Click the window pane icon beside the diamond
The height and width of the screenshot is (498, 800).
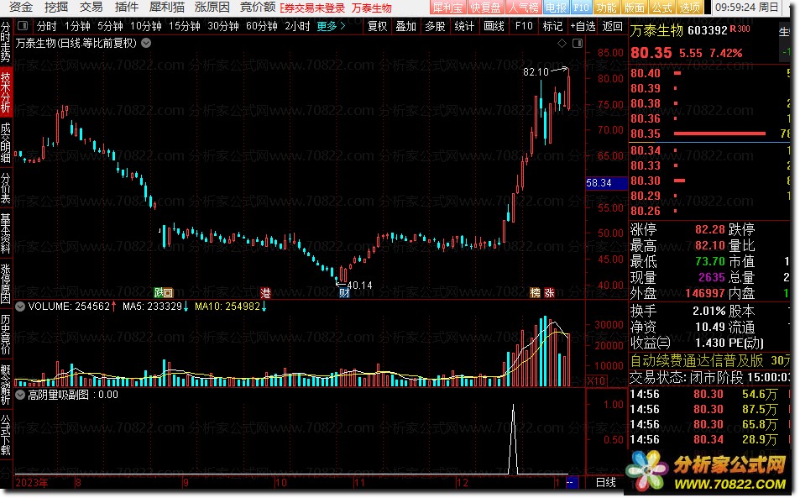coord(578,44)
